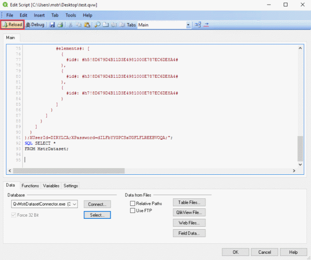The height and width of the screenshot is (260, 311).
Task: Open the Insert menu
Action: click(x=39, y=15)
